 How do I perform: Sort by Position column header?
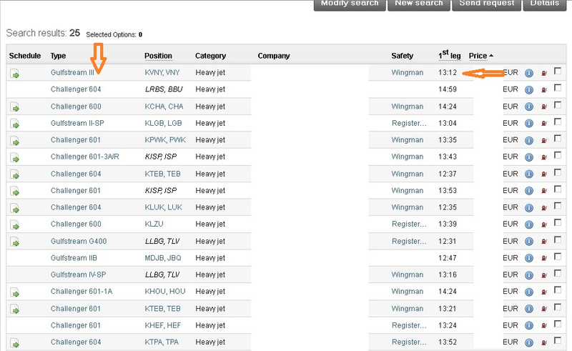[x=158, y=56]
